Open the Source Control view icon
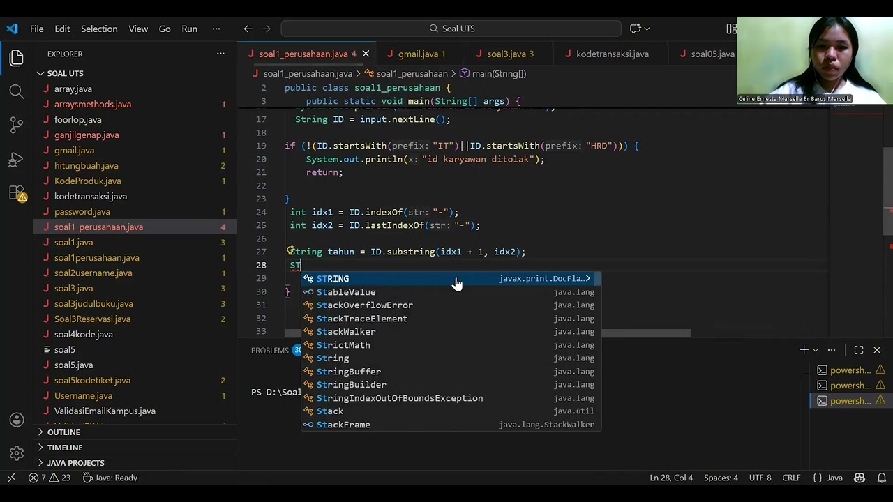The width and height of the screenshot is (893, 502). click(x=17, y=125)
